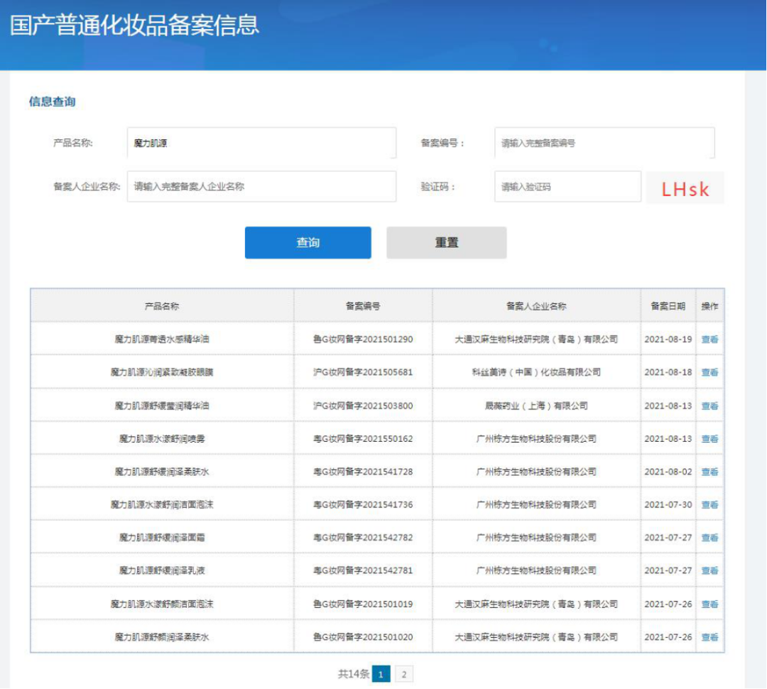Refresh the LHsk captcha image

685,188
